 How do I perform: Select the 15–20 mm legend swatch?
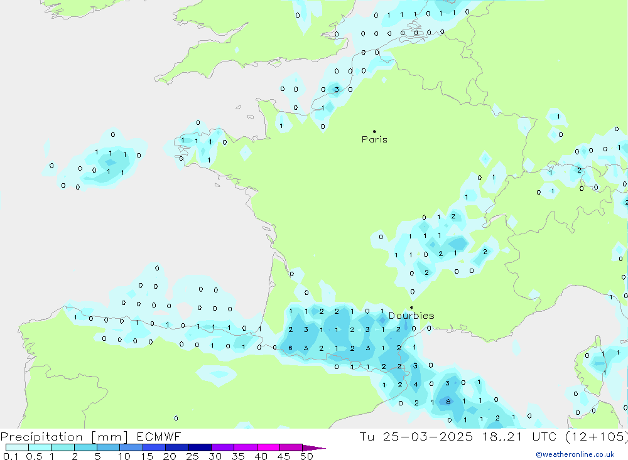click(x=154, y=447)
